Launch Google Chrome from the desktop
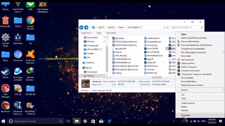This screenshot has height=126, width=225. [30, 23]
